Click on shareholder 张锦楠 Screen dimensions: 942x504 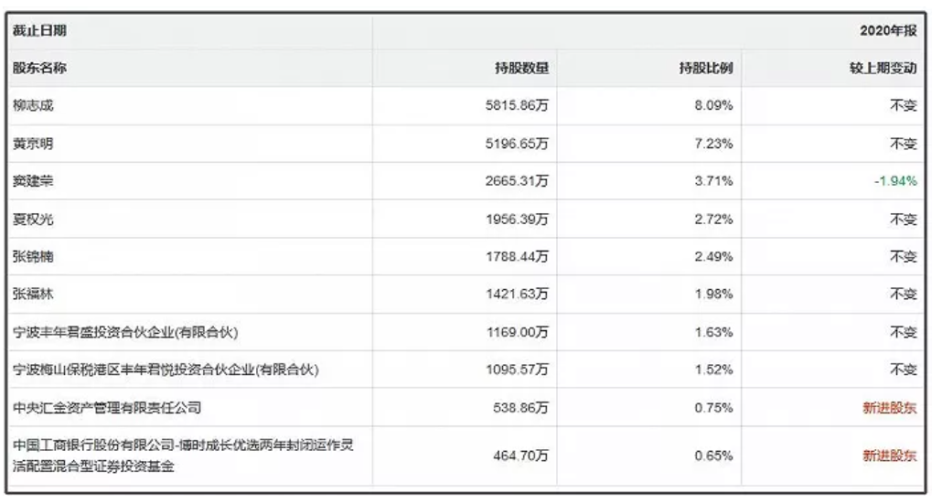(33, 257)
